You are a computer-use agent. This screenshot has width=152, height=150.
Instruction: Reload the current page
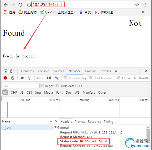(x=20, y=5)
